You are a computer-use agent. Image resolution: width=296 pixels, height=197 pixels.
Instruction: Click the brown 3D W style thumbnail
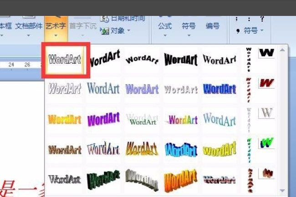(x=267, y=173)
